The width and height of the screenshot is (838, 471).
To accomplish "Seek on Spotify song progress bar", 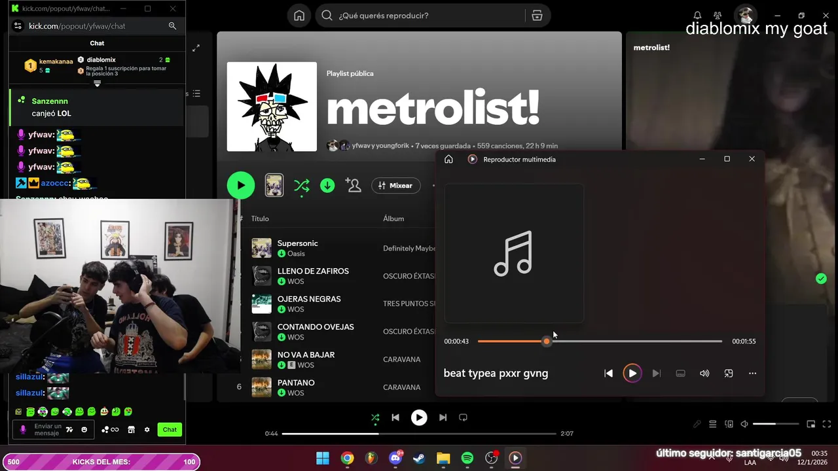I will pos(420,433).
